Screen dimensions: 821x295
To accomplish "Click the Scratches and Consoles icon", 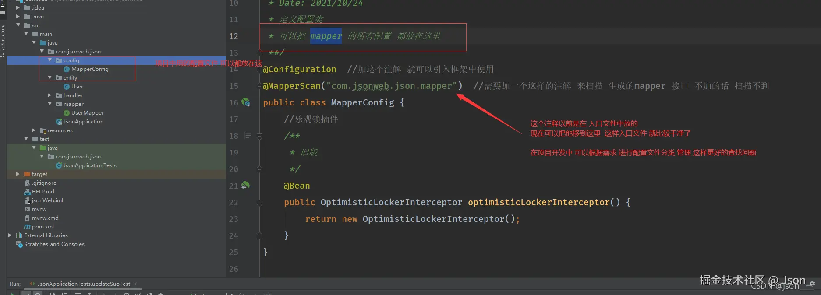I will (19, 244).
